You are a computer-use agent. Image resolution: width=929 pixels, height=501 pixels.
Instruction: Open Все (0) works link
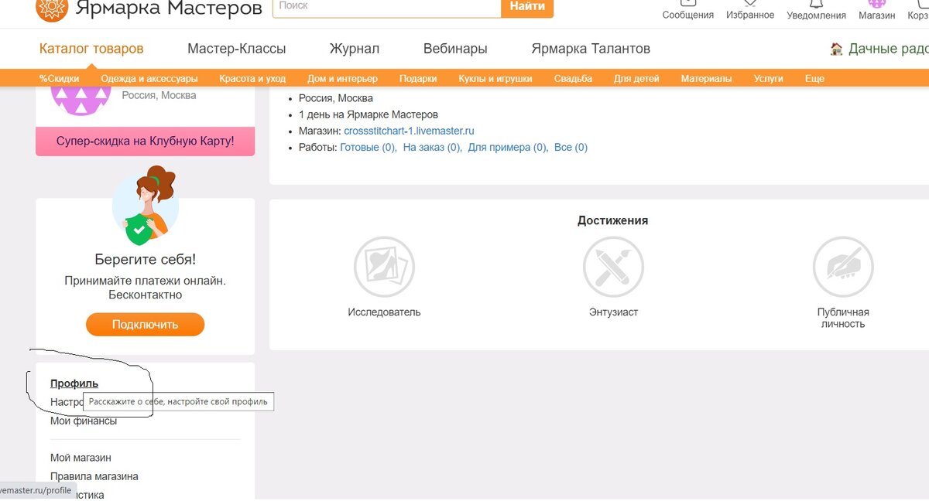[571, 147]
